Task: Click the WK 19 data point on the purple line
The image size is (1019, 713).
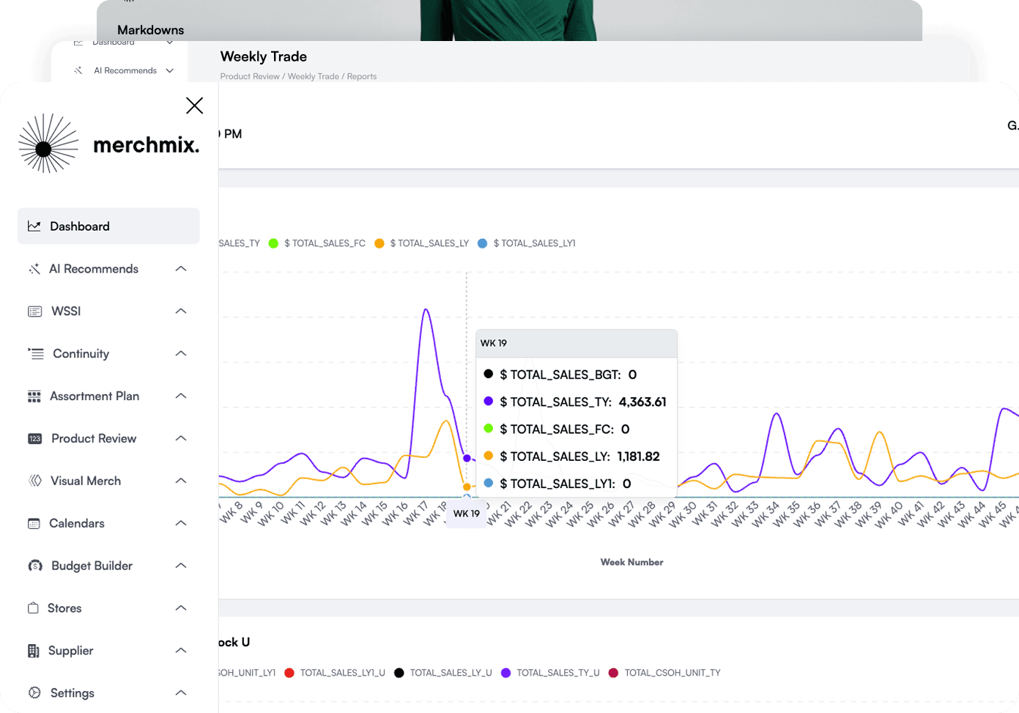Action: [467, 458]
